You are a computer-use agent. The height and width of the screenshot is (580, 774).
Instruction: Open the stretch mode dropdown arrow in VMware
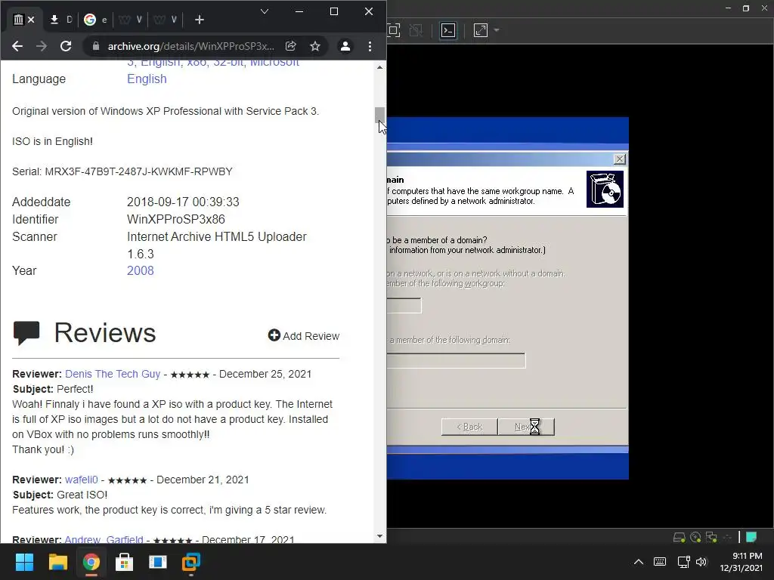pos(497,30)
